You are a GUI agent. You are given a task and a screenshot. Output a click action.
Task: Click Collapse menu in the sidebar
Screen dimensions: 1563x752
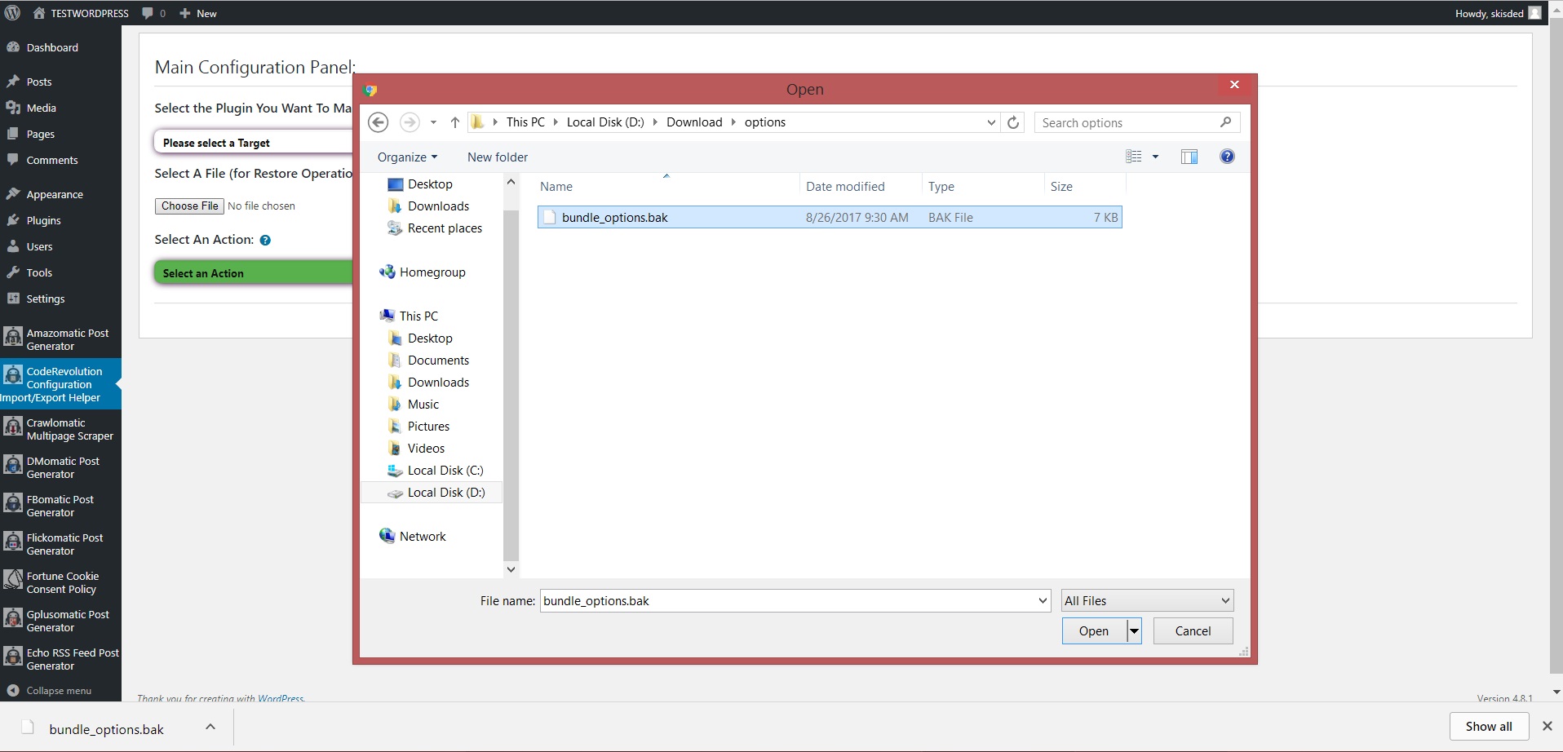(49, 691)
